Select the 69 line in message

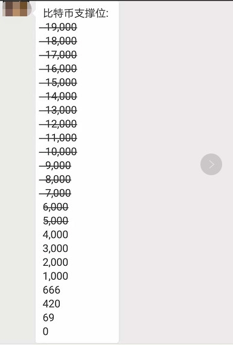48,317
